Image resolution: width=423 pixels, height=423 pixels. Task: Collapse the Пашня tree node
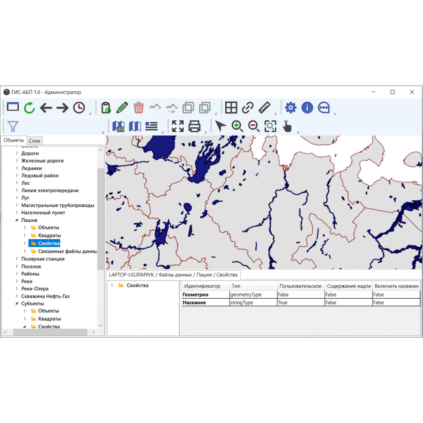[17, 220]
